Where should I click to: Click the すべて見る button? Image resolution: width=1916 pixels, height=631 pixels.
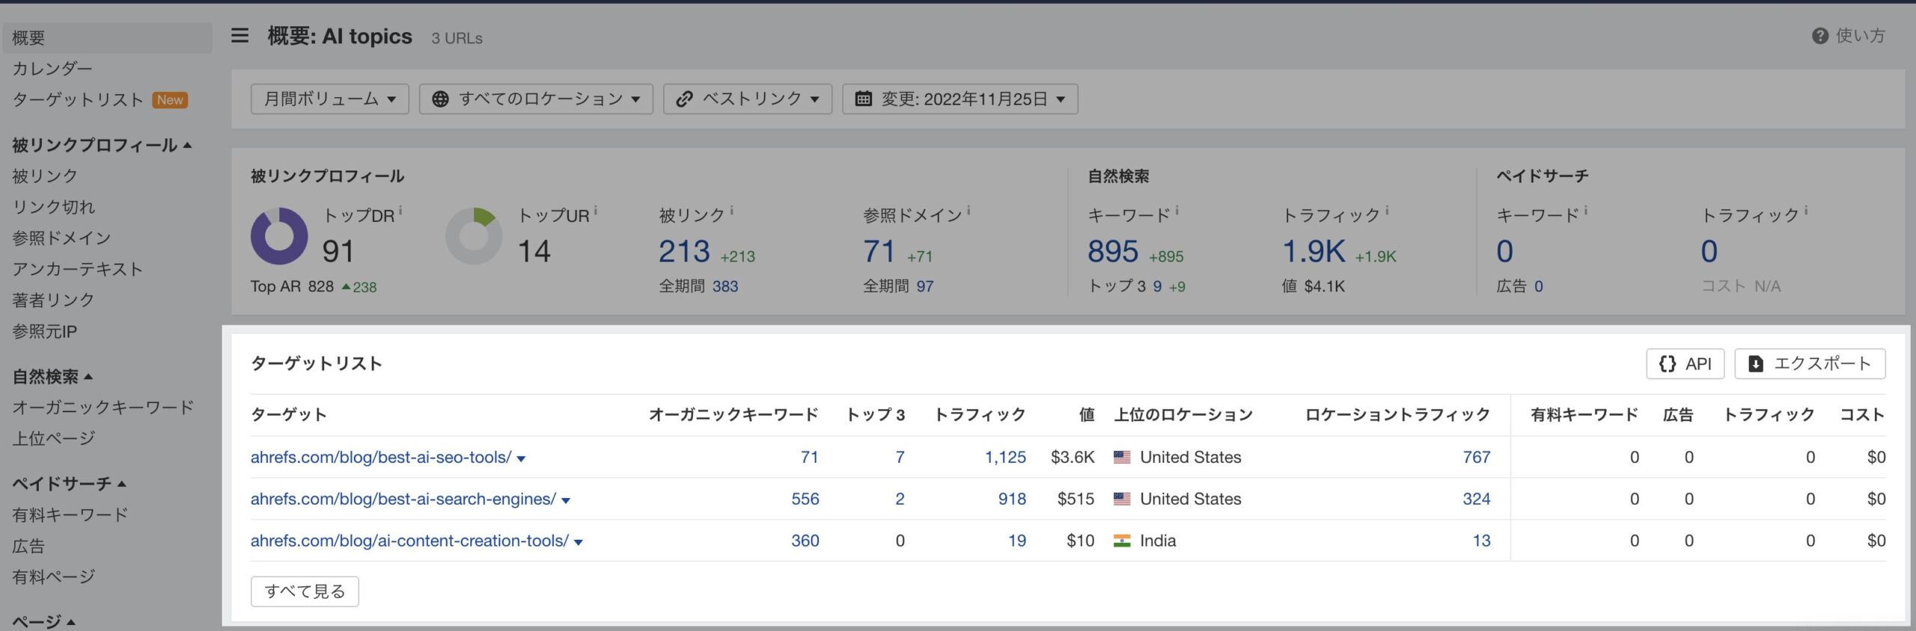point(305,591)
